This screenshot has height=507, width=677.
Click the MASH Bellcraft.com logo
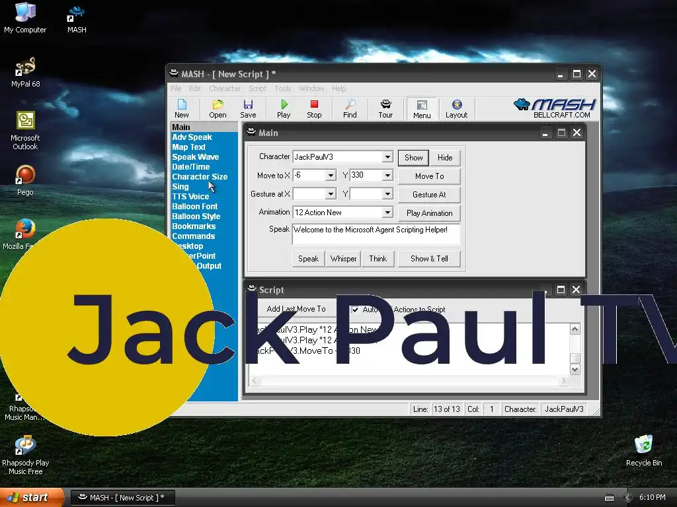tap(555, 108)
